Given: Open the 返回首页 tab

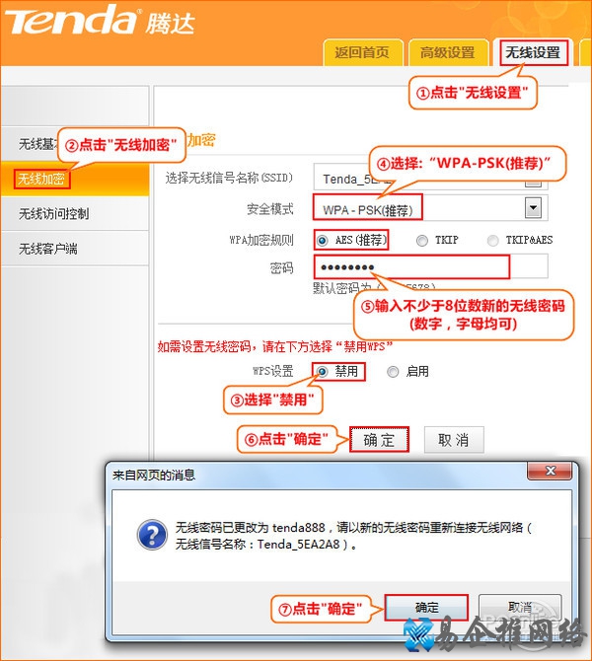Looking at the screenshot, I should coord(363,52).
